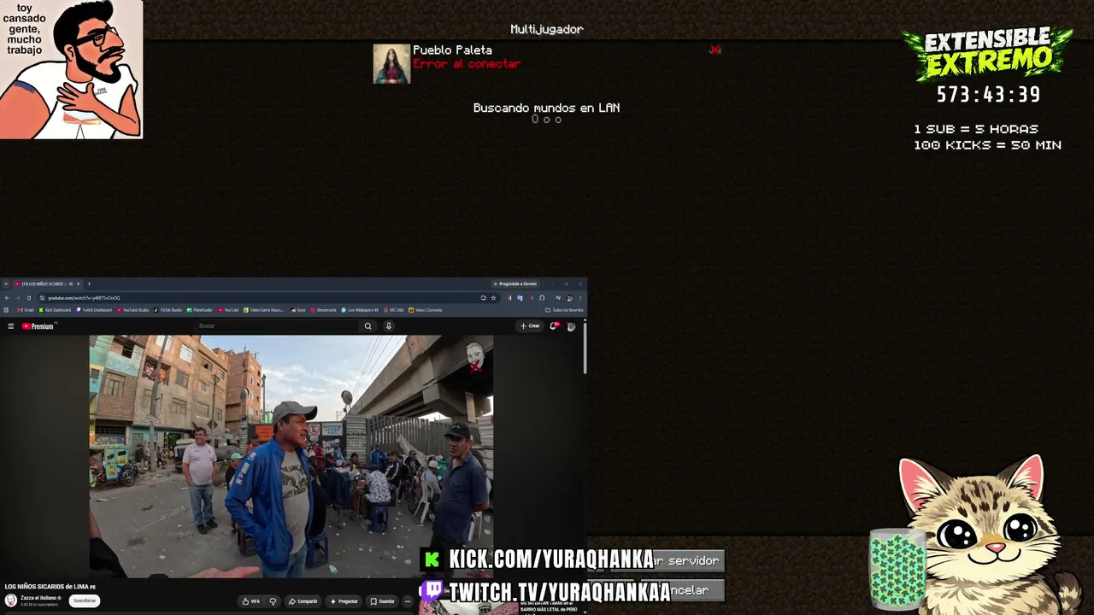Open the YouTube guide hamburger menu
1094x615 pixels.
coord(10,326)
